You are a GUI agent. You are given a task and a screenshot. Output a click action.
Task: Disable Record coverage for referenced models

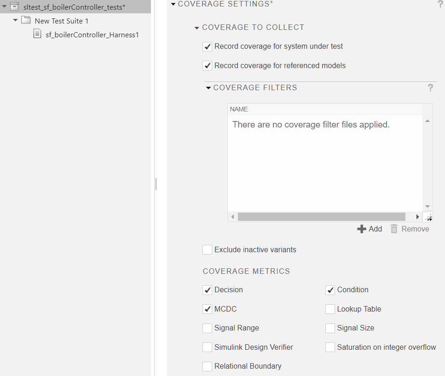(x=207, y=65)
